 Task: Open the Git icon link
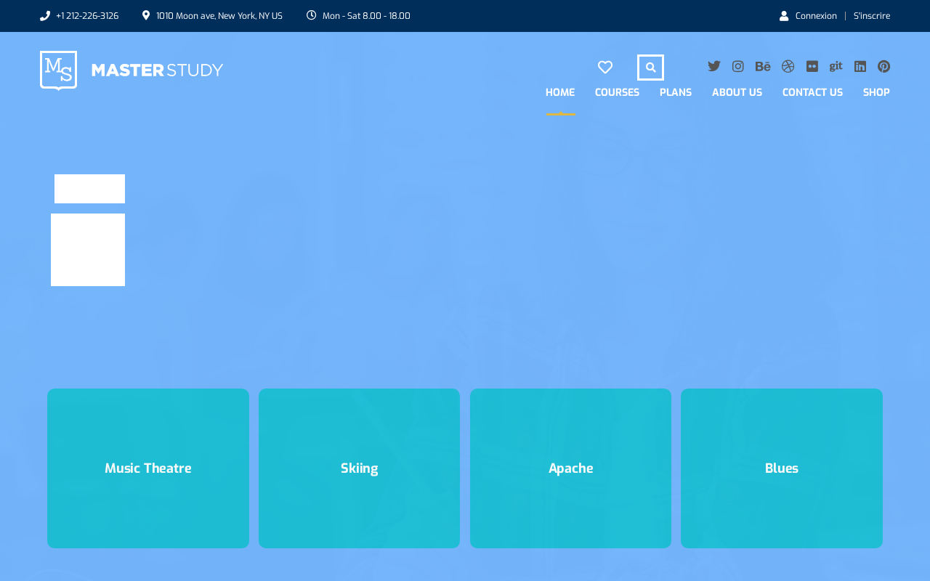point(836,66)
